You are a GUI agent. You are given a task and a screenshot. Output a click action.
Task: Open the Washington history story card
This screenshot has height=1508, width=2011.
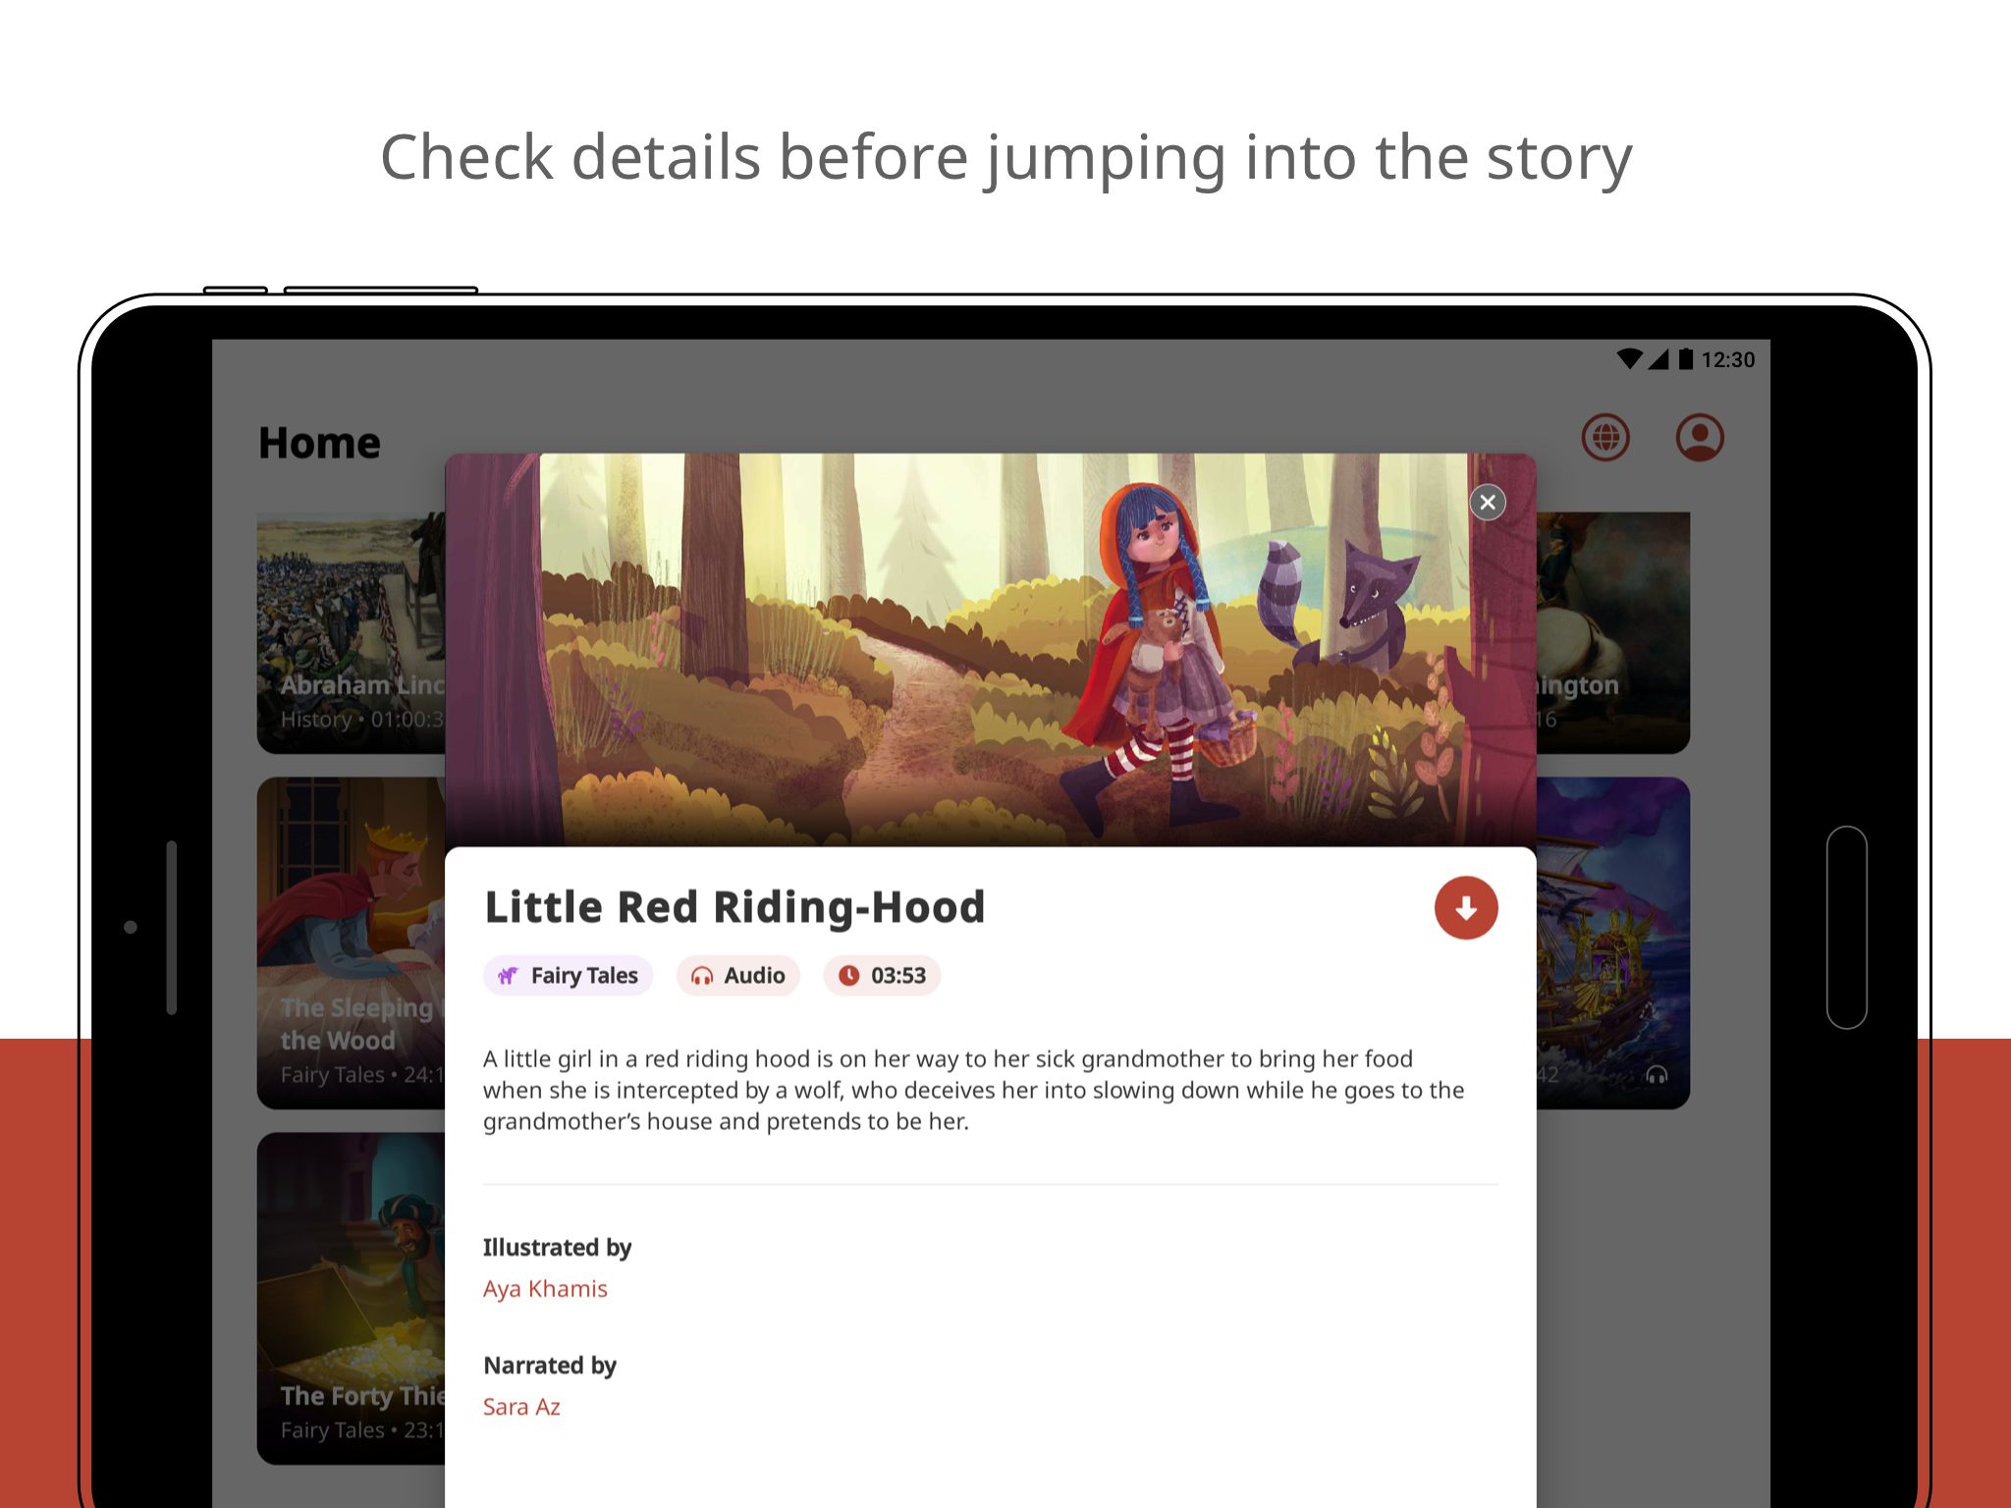click(x=1612, y=633)
